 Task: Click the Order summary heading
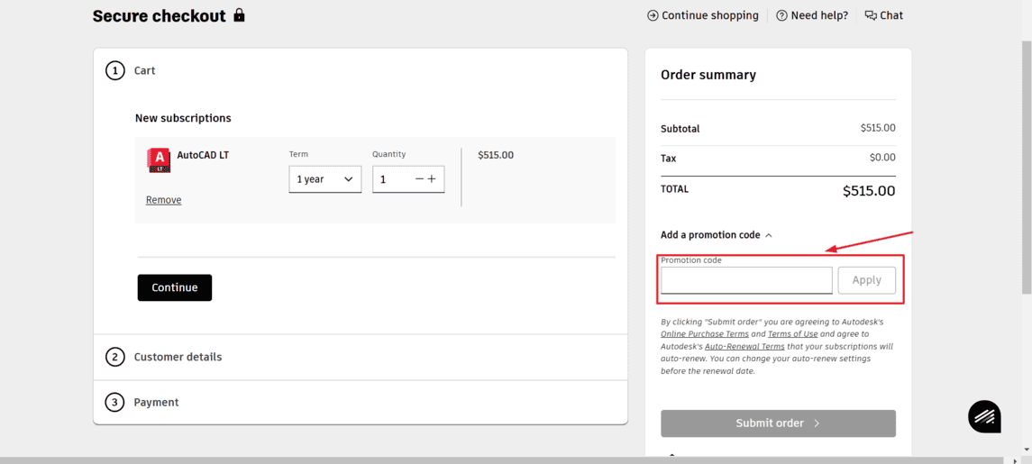point(708,75)
